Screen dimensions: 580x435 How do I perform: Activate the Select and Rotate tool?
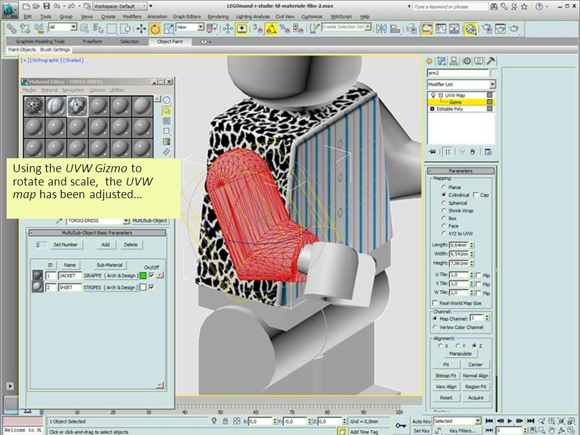click(x=155, y=28)
